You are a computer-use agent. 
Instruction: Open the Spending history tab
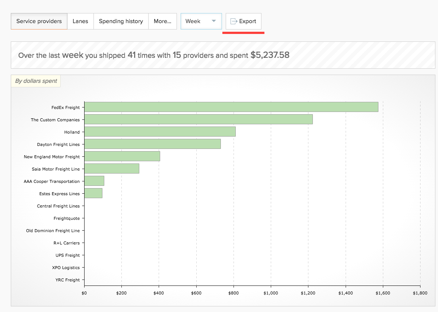click(121, 21)
